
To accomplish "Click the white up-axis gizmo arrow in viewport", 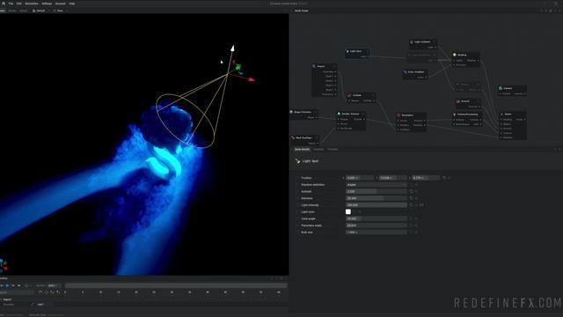I will [x=232, y=48].
